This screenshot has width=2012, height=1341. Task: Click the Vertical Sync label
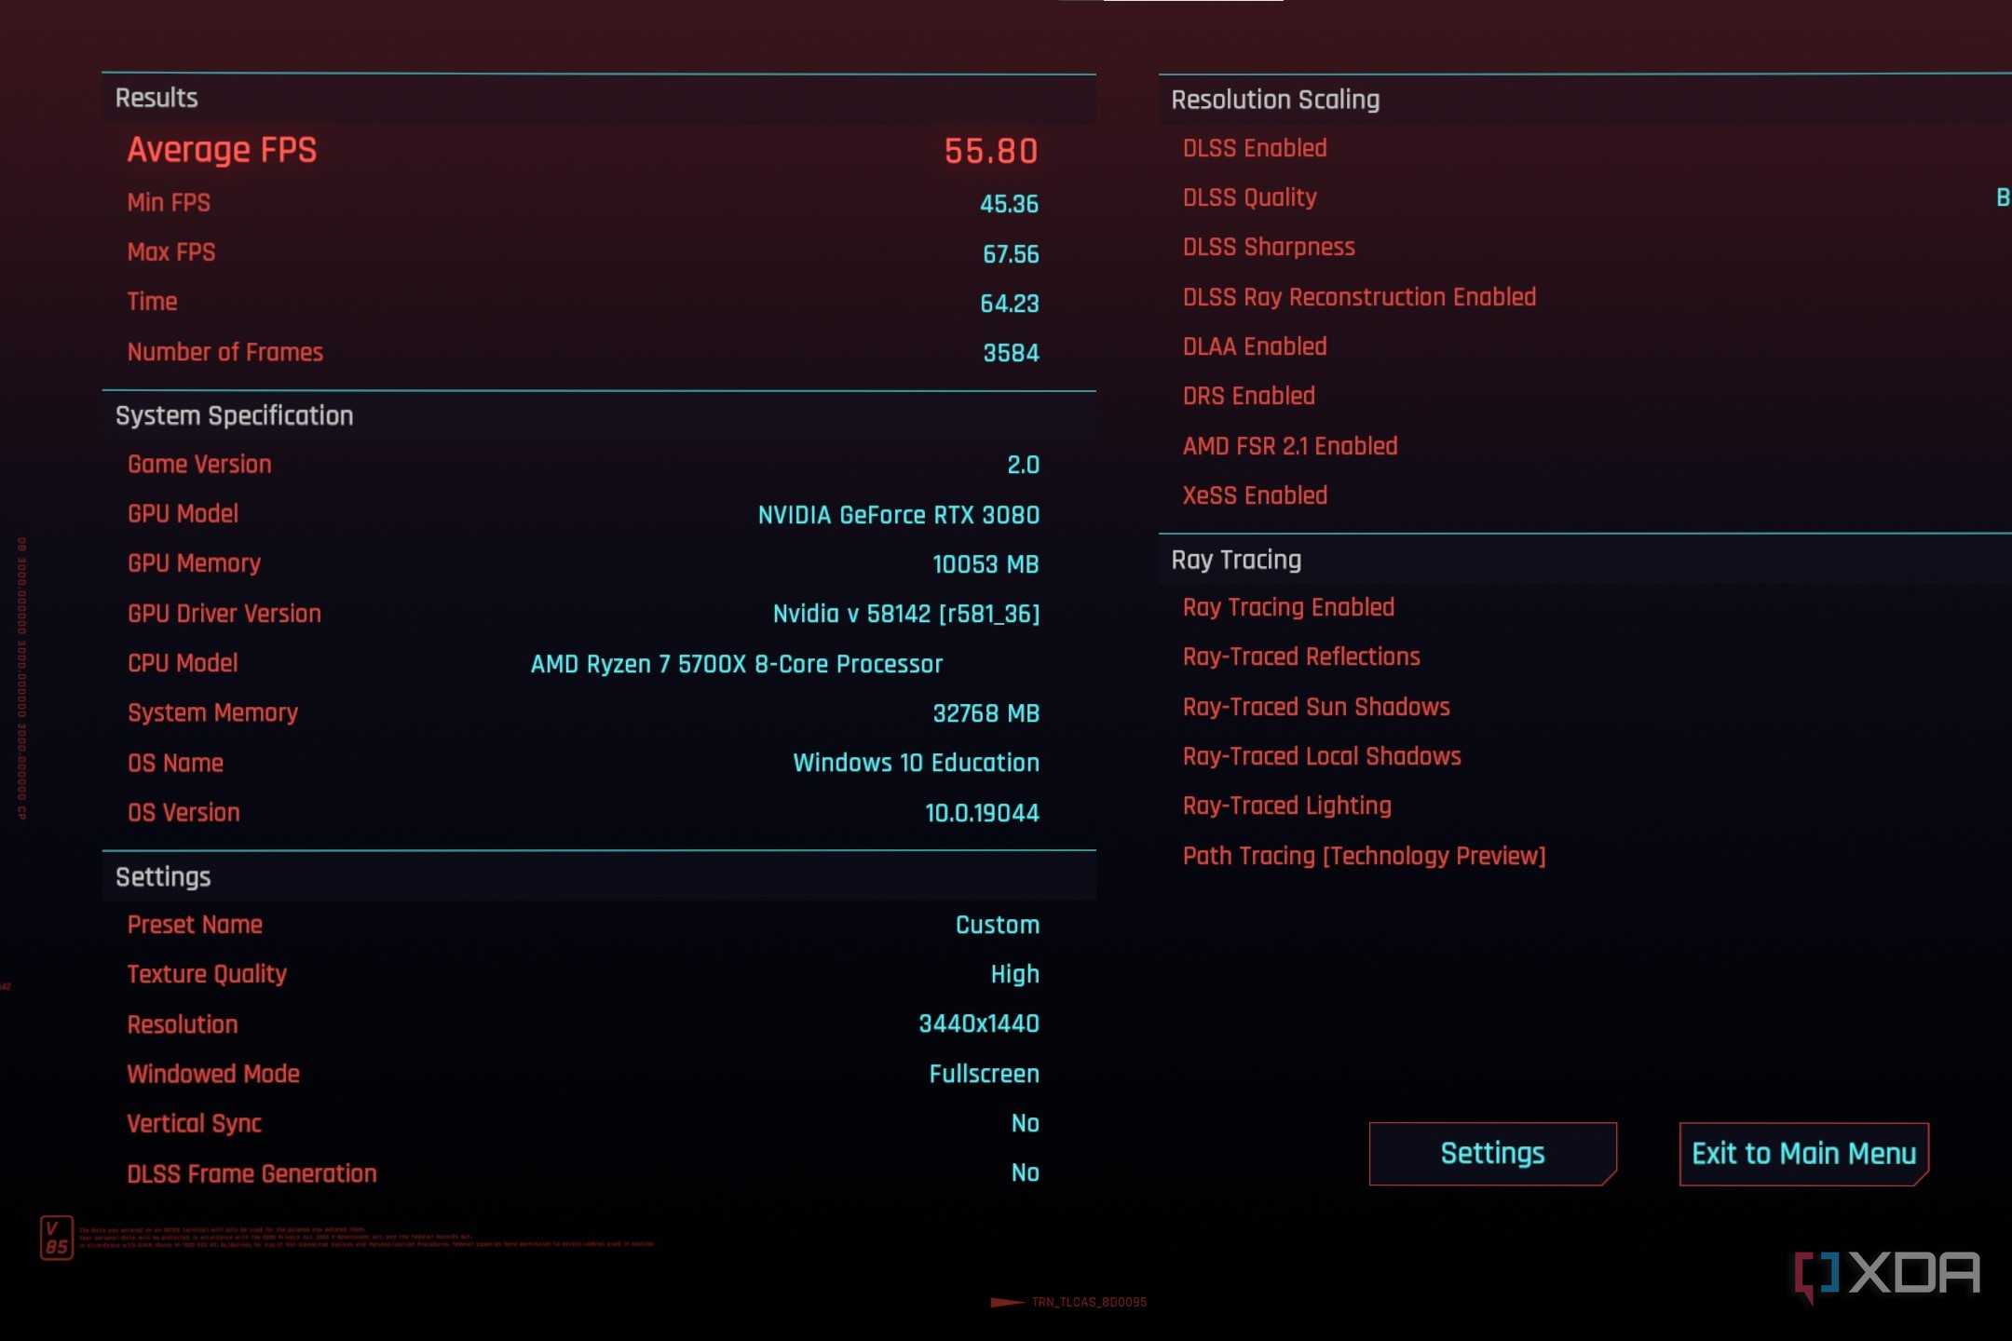point(194,1124)
